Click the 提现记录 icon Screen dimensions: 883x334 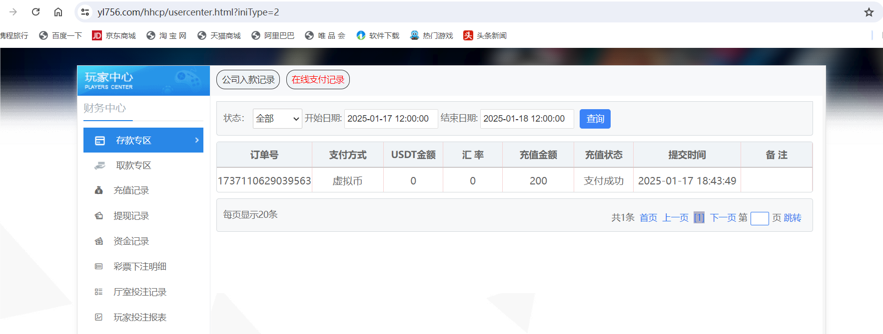click(x=99, y=216)
